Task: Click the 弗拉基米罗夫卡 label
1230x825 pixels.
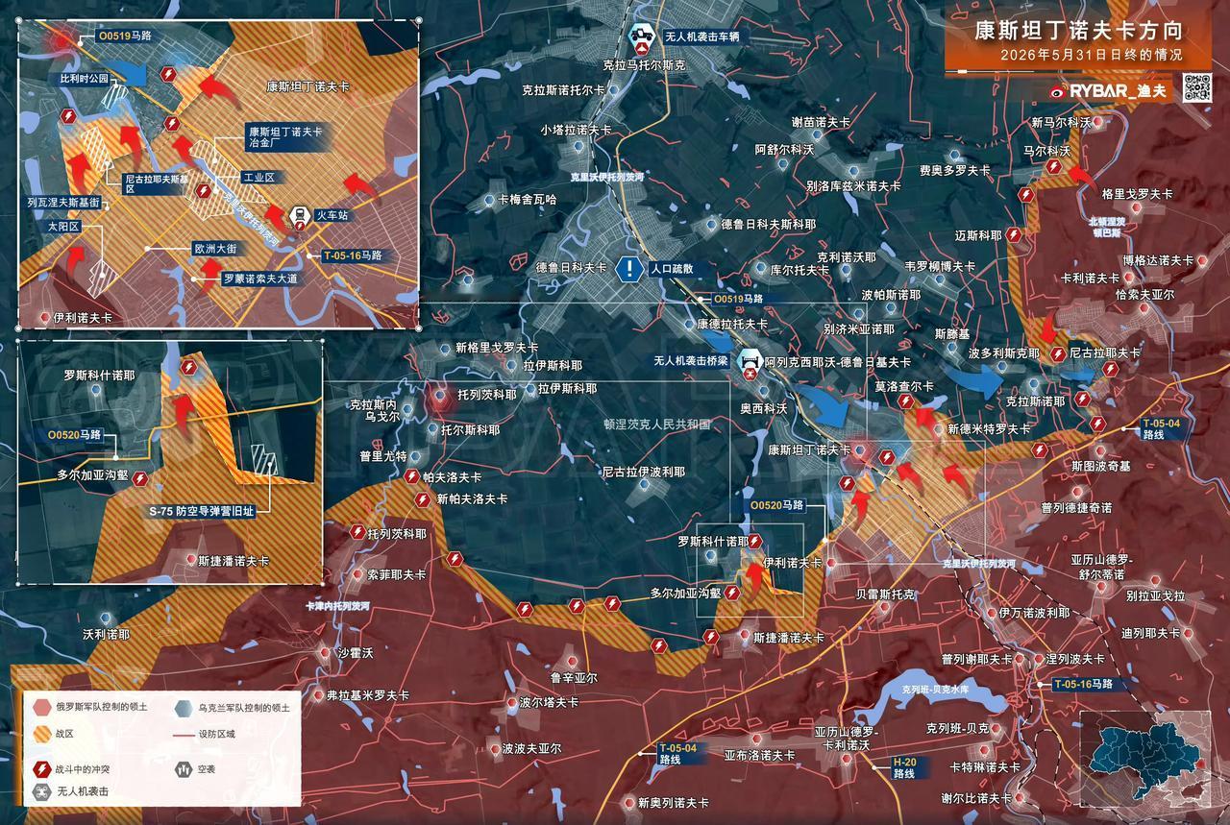Action: coord(367,694)
